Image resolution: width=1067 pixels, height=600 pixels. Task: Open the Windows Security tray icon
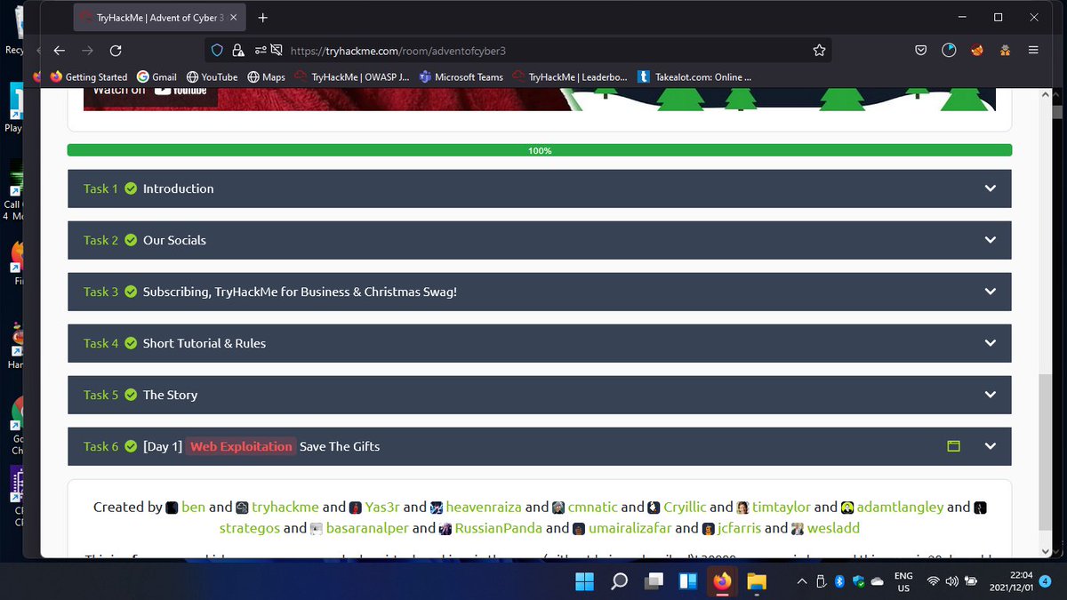(x=858, y=581)
